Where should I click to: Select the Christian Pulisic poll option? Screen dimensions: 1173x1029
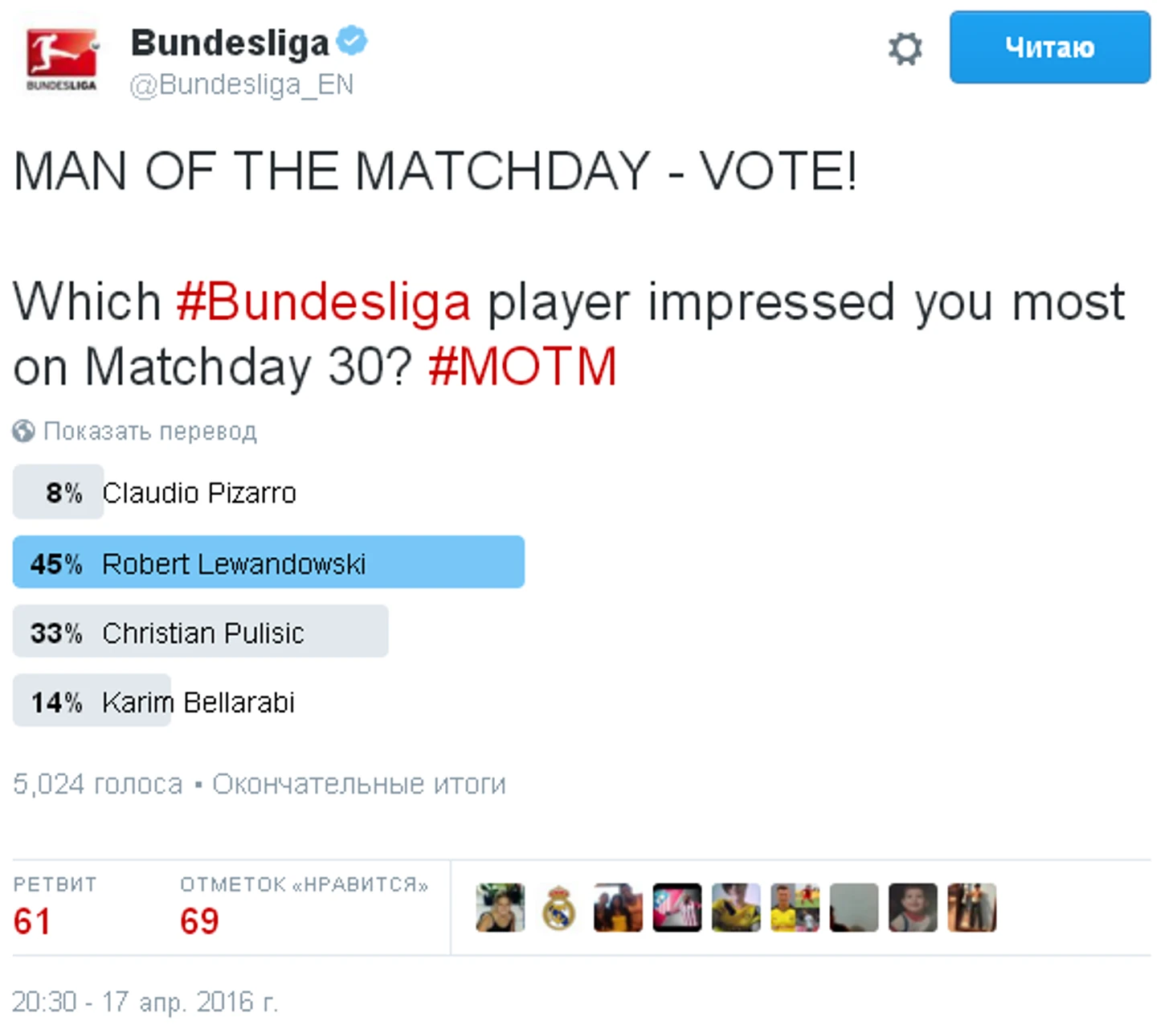click(x=200, y=632)
